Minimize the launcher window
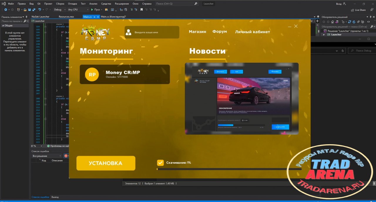Viewport: 376px width, 202px height. pyautogui.click(x=290, y=26)
